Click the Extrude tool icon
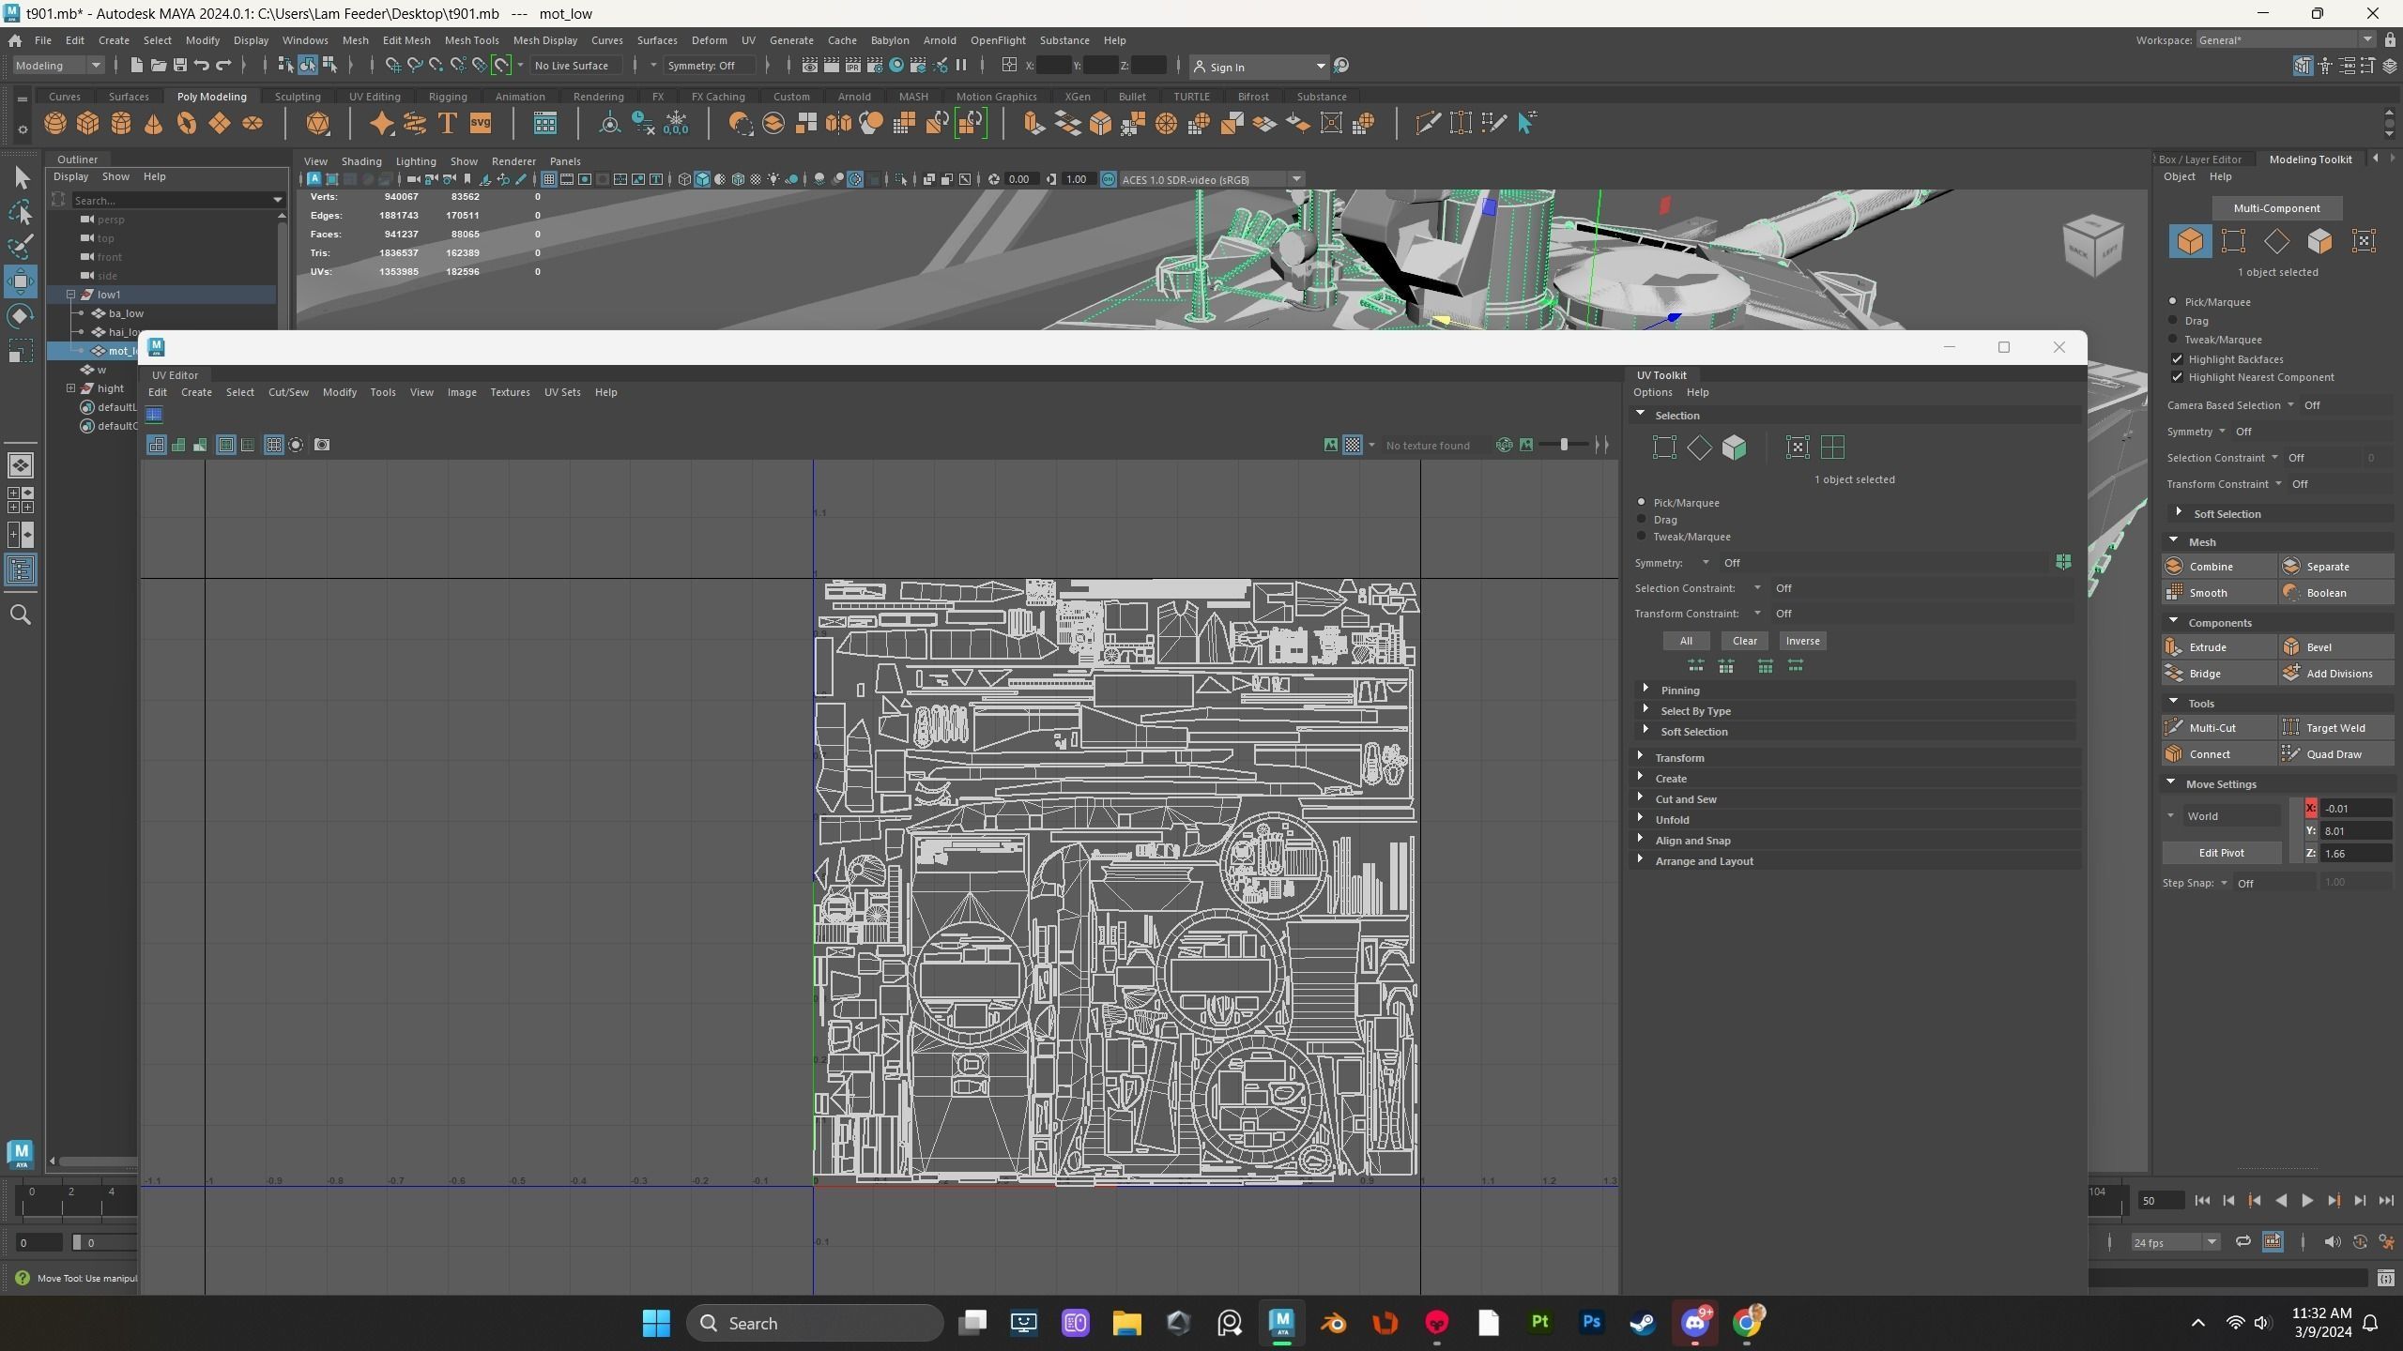Viewport: 2403px width, 1351px height. pos(2174,647)
